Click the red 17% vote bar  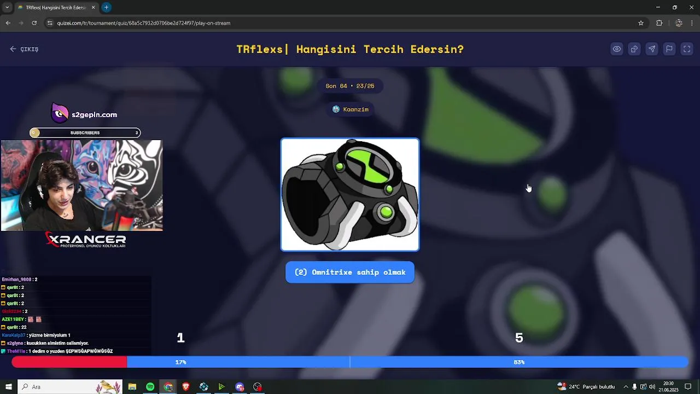(x=69, y=362)
